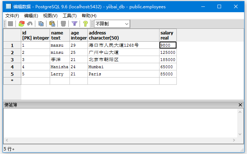Click the paste toolbar icon
The image size is (247, 154).
tap(52, 24)
